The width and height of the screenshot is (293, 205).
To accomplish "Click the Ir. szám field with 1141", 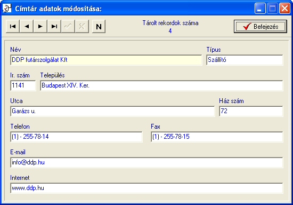I will point(23,85).
